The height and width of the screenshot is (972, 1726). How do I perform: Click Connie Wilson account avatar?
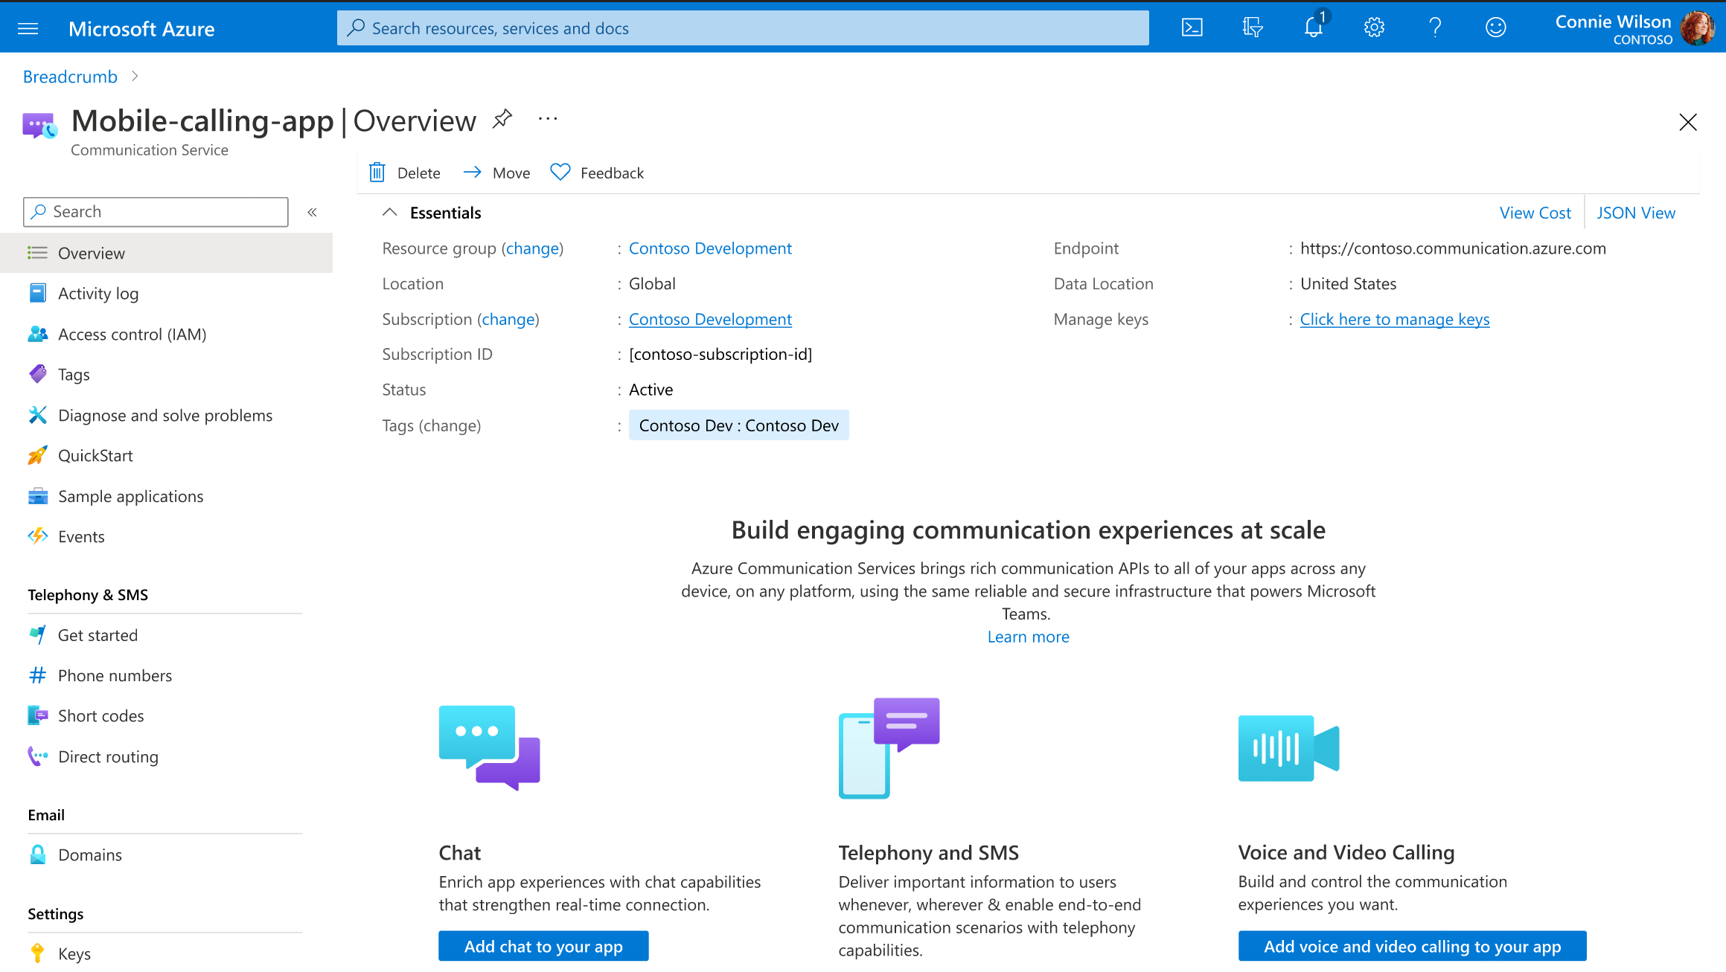pos(1698,29)
